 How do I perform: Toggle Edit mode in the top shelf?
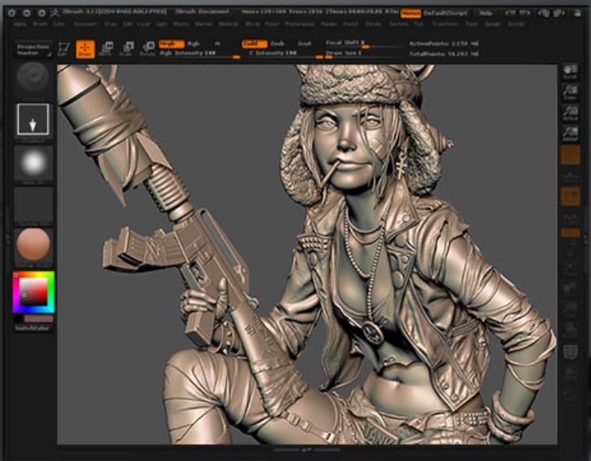tap(64, 49)
